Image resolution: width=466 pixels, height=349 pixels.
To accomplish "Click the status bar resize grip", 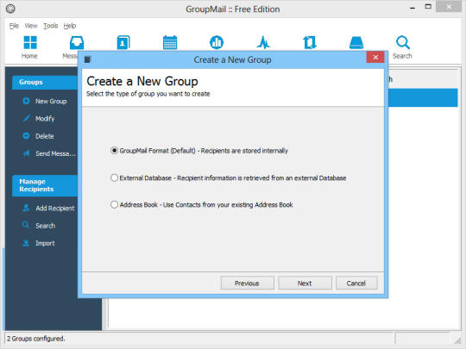I will pyautogui.click(x=458, y=340).
